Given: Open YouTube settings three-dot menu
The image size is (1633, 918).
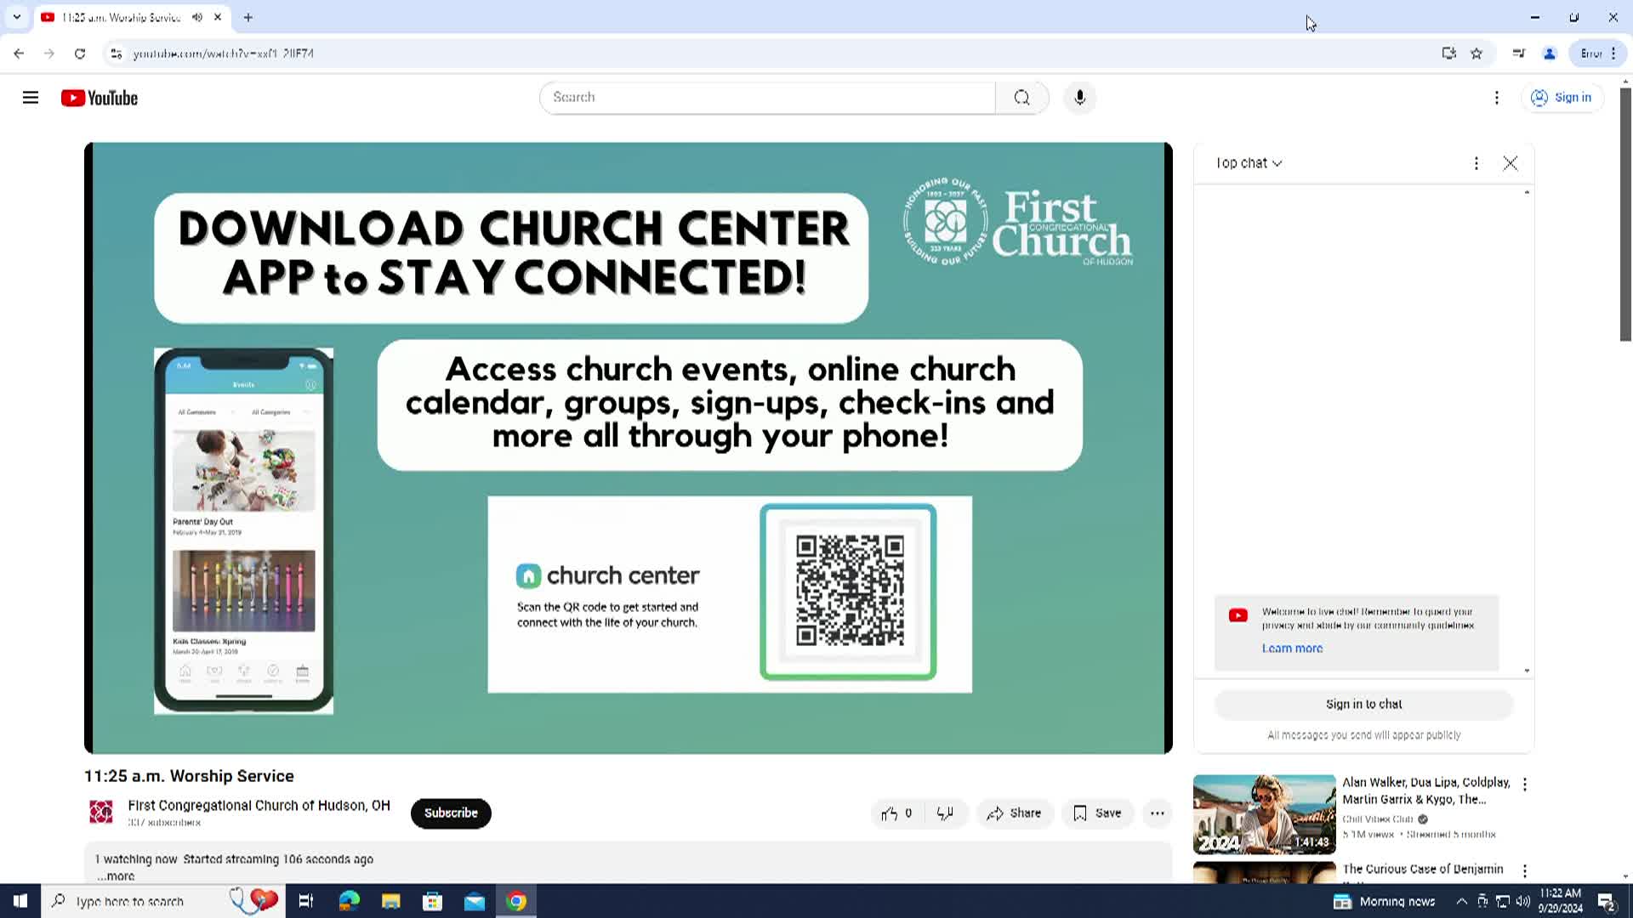Looking at the screenshot, I should (x=1497, y=98).
